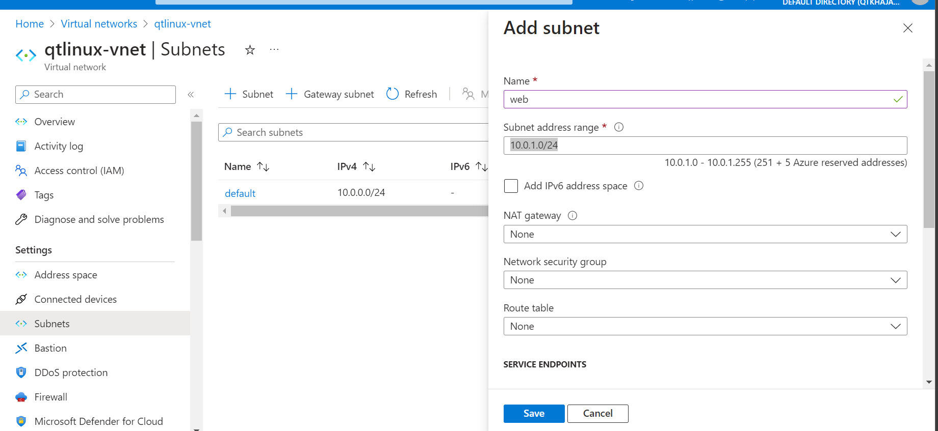Go to Virtual networks breadcrumb
Screen dimensions: 938x431
click(99, 24)
